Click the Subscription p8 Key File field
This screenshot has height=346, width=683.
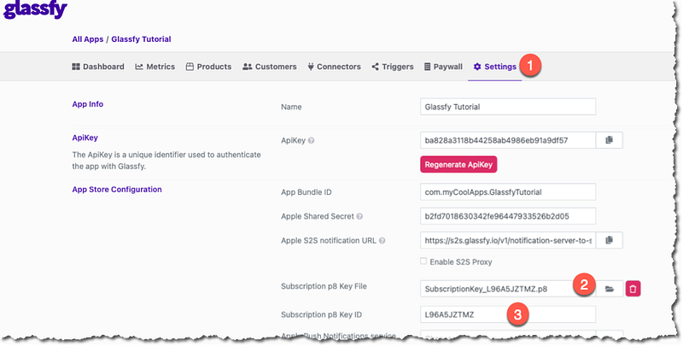[x=508, y=289]
